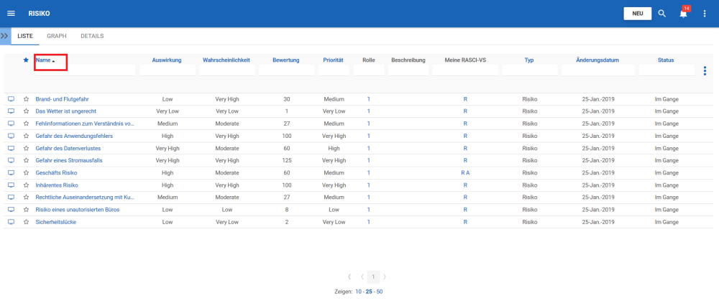
Task: Click the next page arrow
Action: pos(385,277)
